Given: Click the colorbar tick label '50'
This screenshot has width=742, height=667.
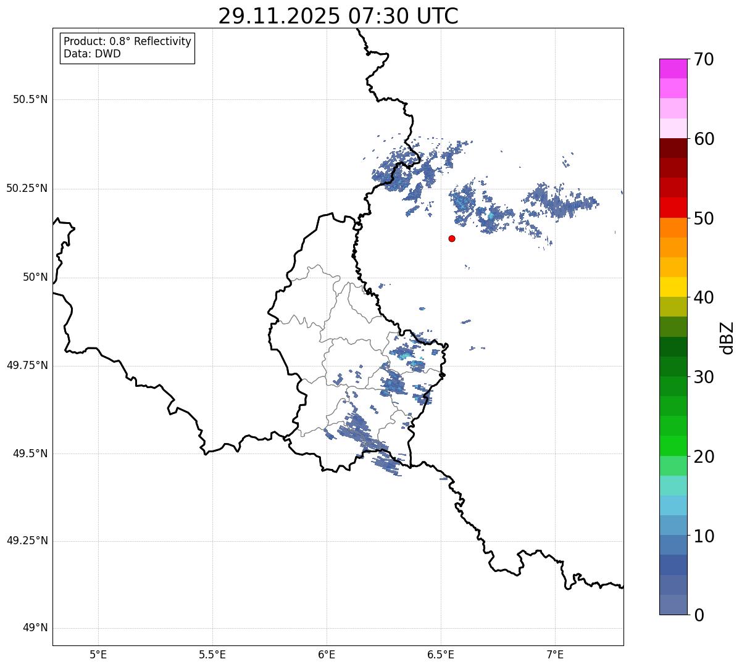Looking at the screenshot, I should point(704,218).
